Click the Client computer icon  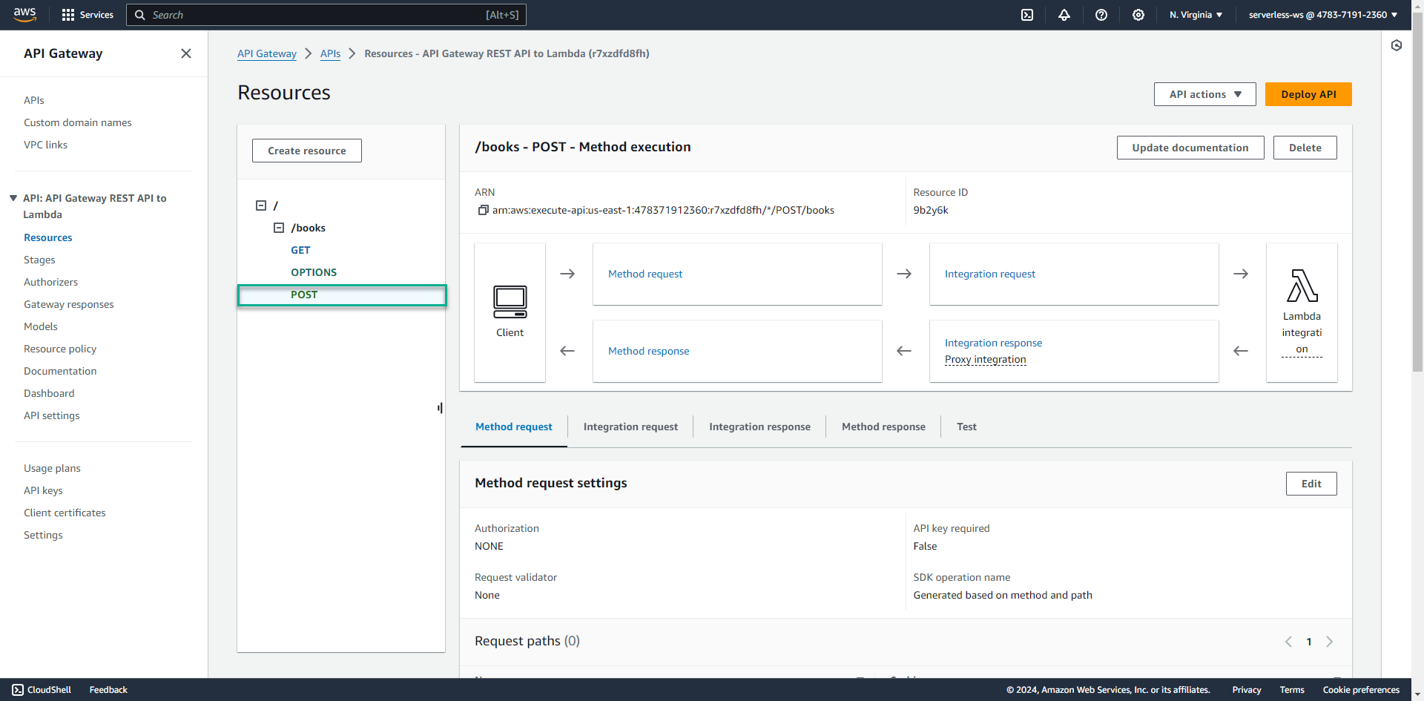point(510,302)
